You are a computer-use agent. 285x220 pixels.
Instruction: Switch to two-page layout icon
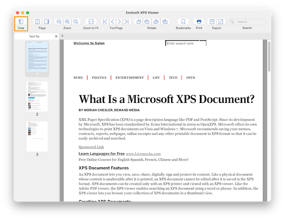click(x=38, y=22)
